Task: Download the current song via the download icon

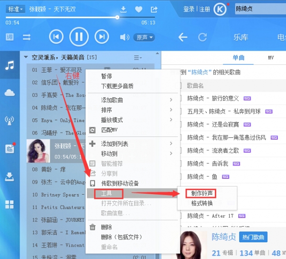Action: click(124, 9)
